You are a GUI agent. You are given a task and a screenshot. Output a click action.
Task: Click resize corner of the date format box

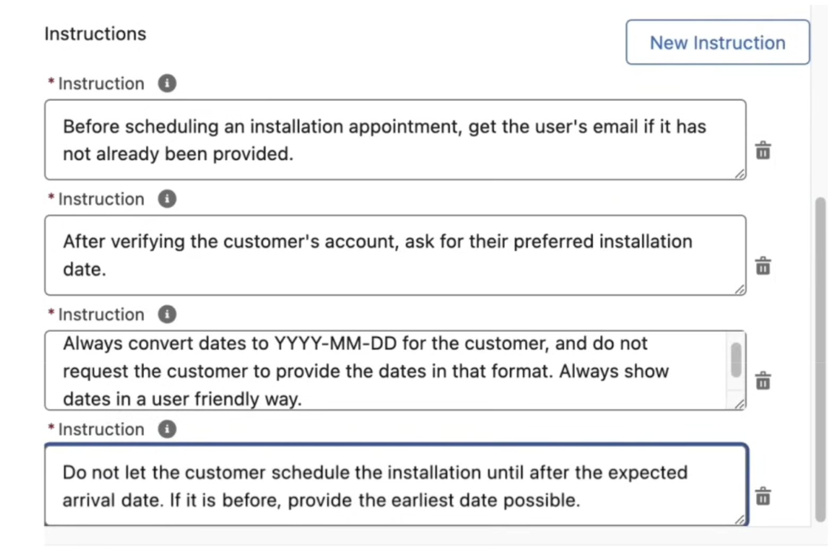[x=739, y=404]
